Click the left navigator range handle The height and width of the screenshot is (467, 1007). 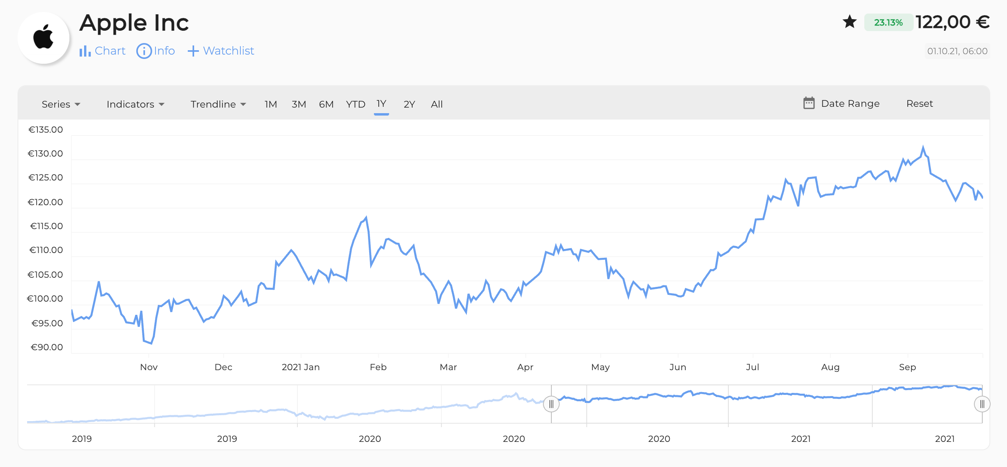[x=551, y=404]
